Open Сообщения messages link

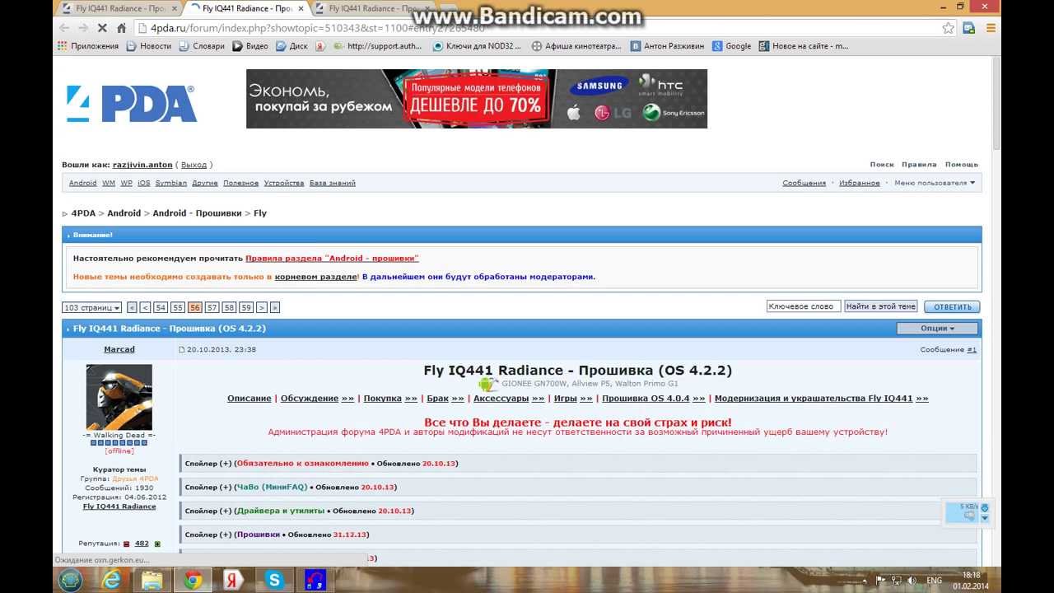coord(804,183)
